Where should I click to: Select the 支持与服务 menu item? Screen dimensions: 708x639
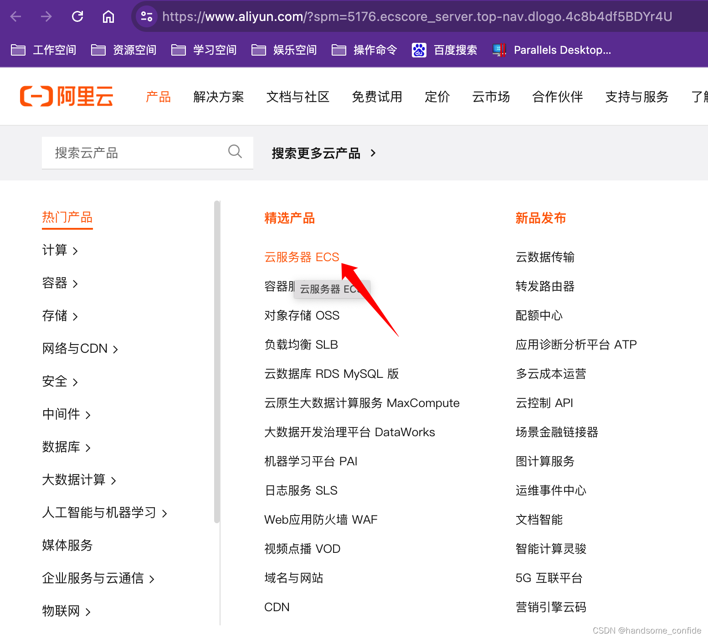tap(637, 97)
